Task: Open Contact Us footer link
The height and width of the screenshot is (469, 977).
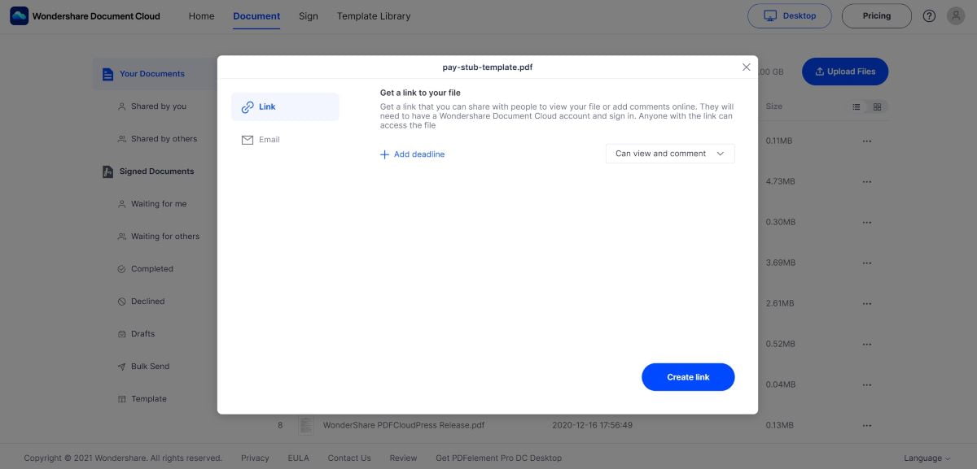Action: point(349,458)
